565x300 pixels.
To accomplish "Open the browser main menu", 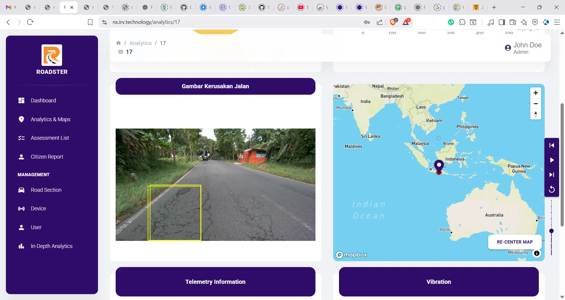I will pyautogui.click(x=557, y=22).
